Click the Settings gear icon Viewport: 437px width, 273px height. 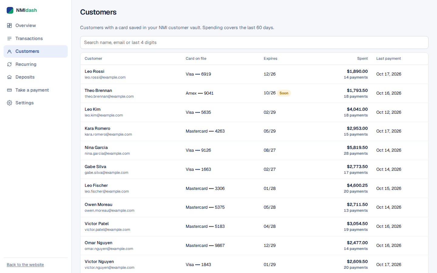tap(9, 103)
